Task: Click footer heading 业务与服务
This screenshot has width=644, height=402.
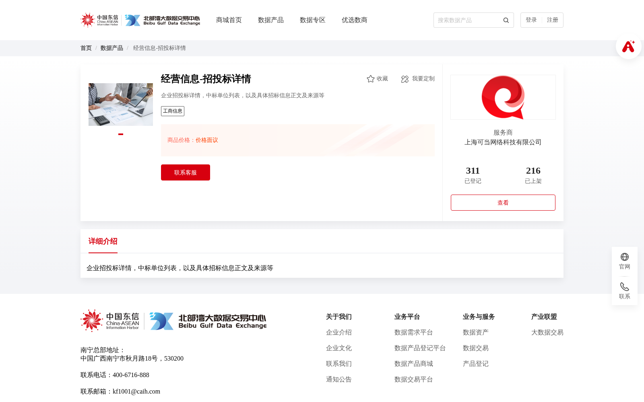Action: click(x=479, y=317)
